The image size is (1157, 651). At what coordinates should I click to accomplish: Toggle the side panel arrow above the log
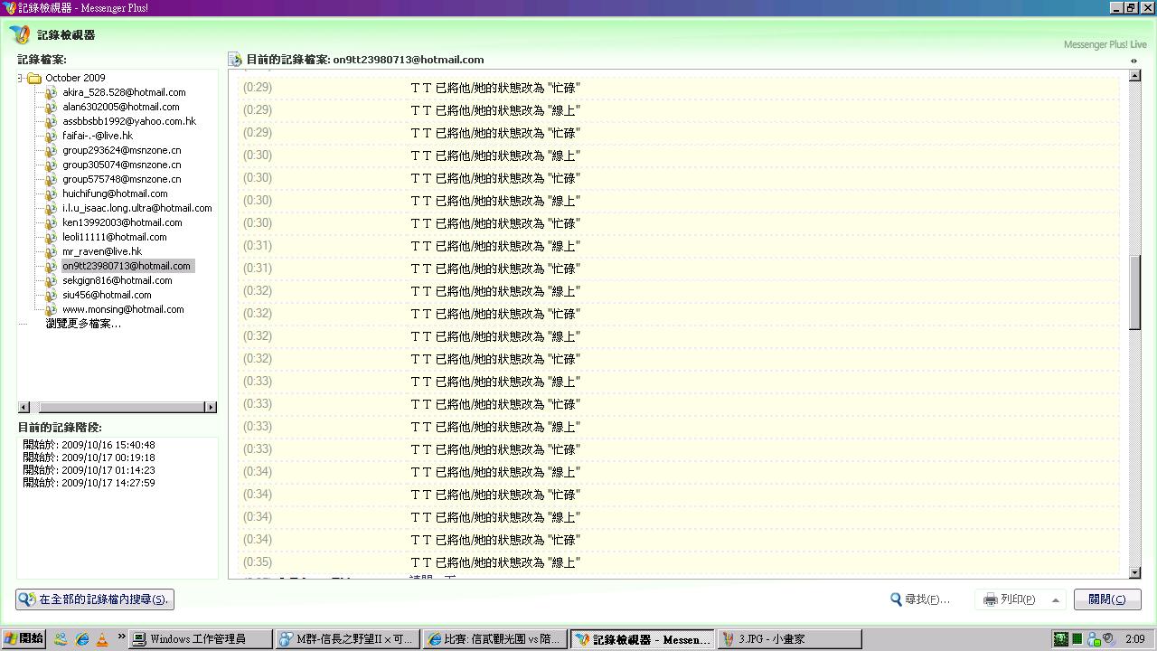1133,61
